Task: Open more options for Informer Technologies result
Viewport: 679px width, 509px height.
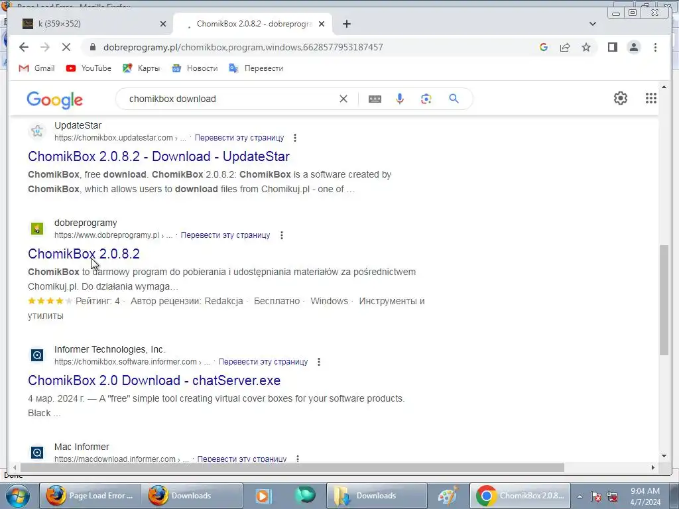Action: 319,361
